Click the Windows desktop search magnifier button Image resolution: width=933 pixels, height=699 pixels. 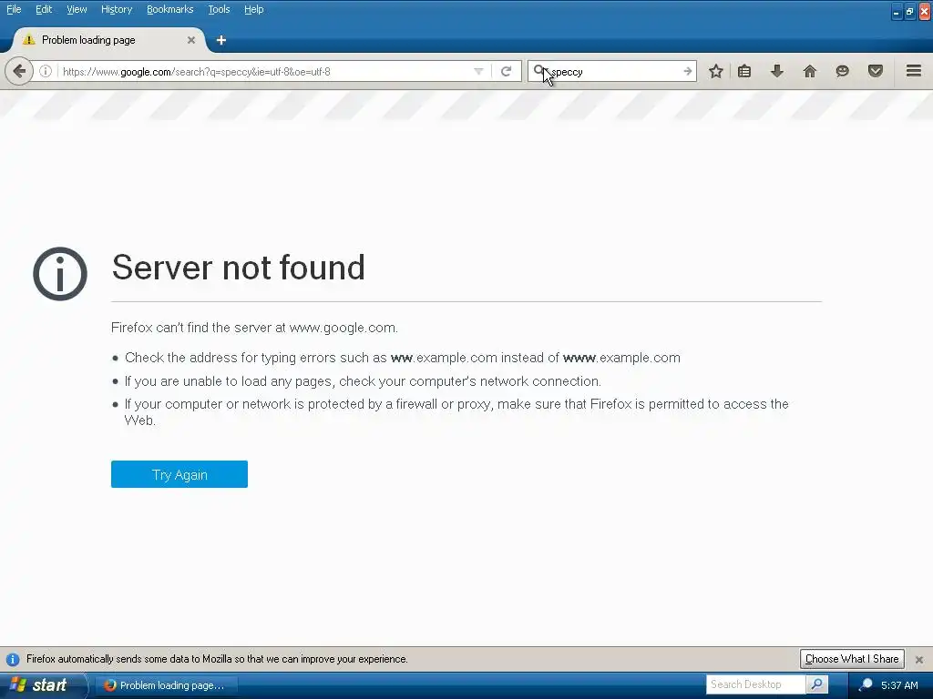click(817, 684)
